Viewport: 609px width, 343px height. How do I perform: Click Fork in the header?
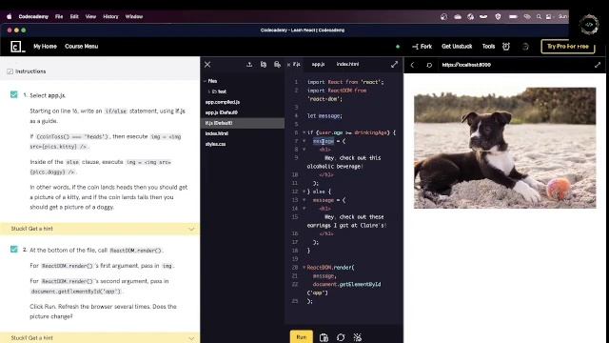[x=422, y=47]
